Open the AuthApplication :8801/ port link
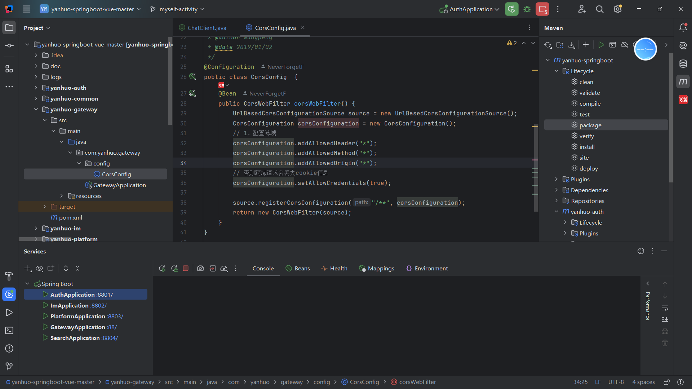Viewport: 692px width, 389px height. point(104,295)
